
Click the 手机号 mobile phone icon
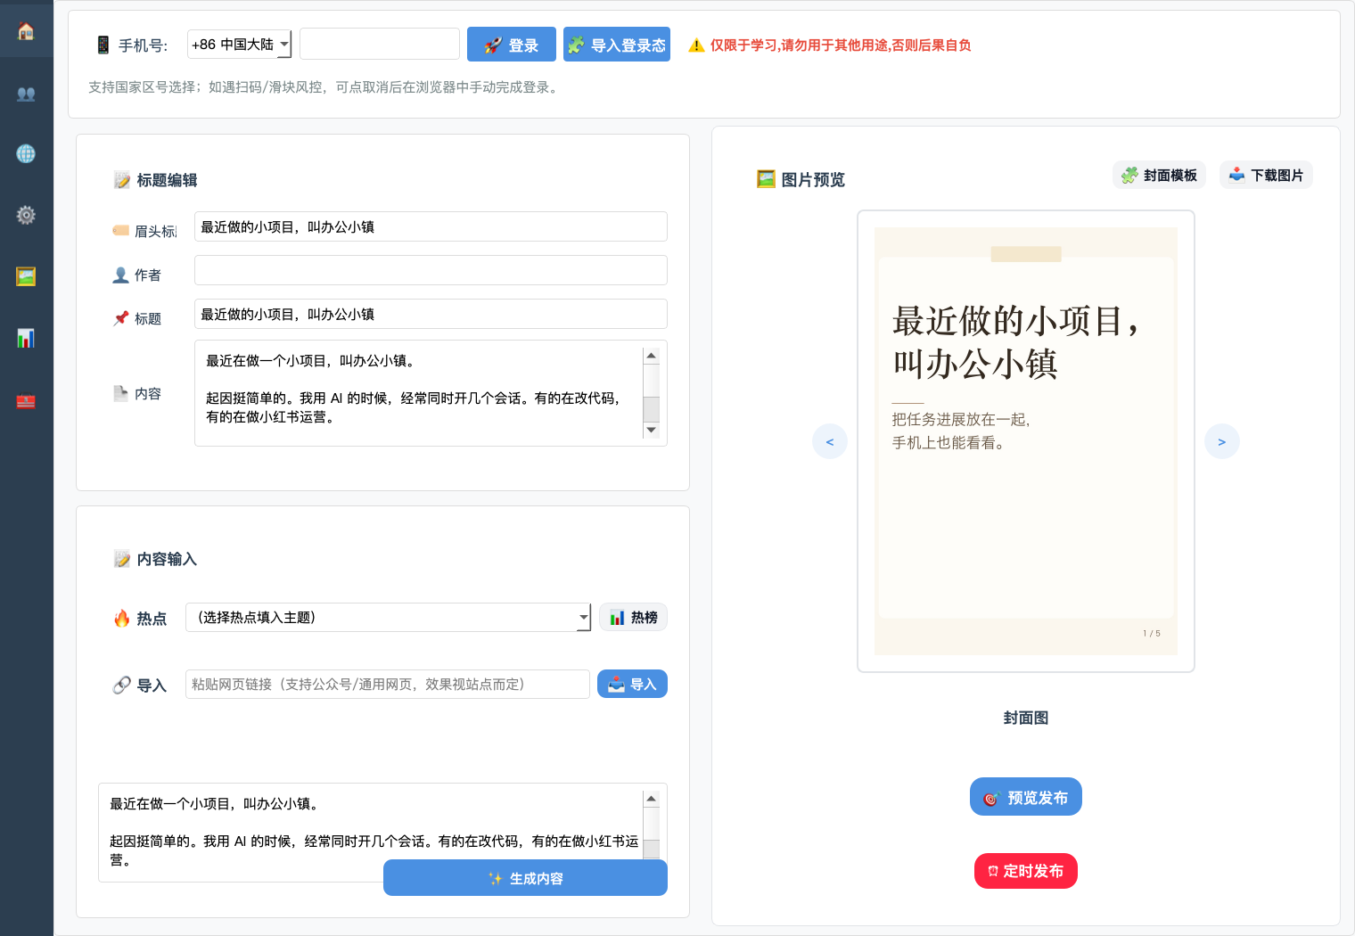pos(103,45)
